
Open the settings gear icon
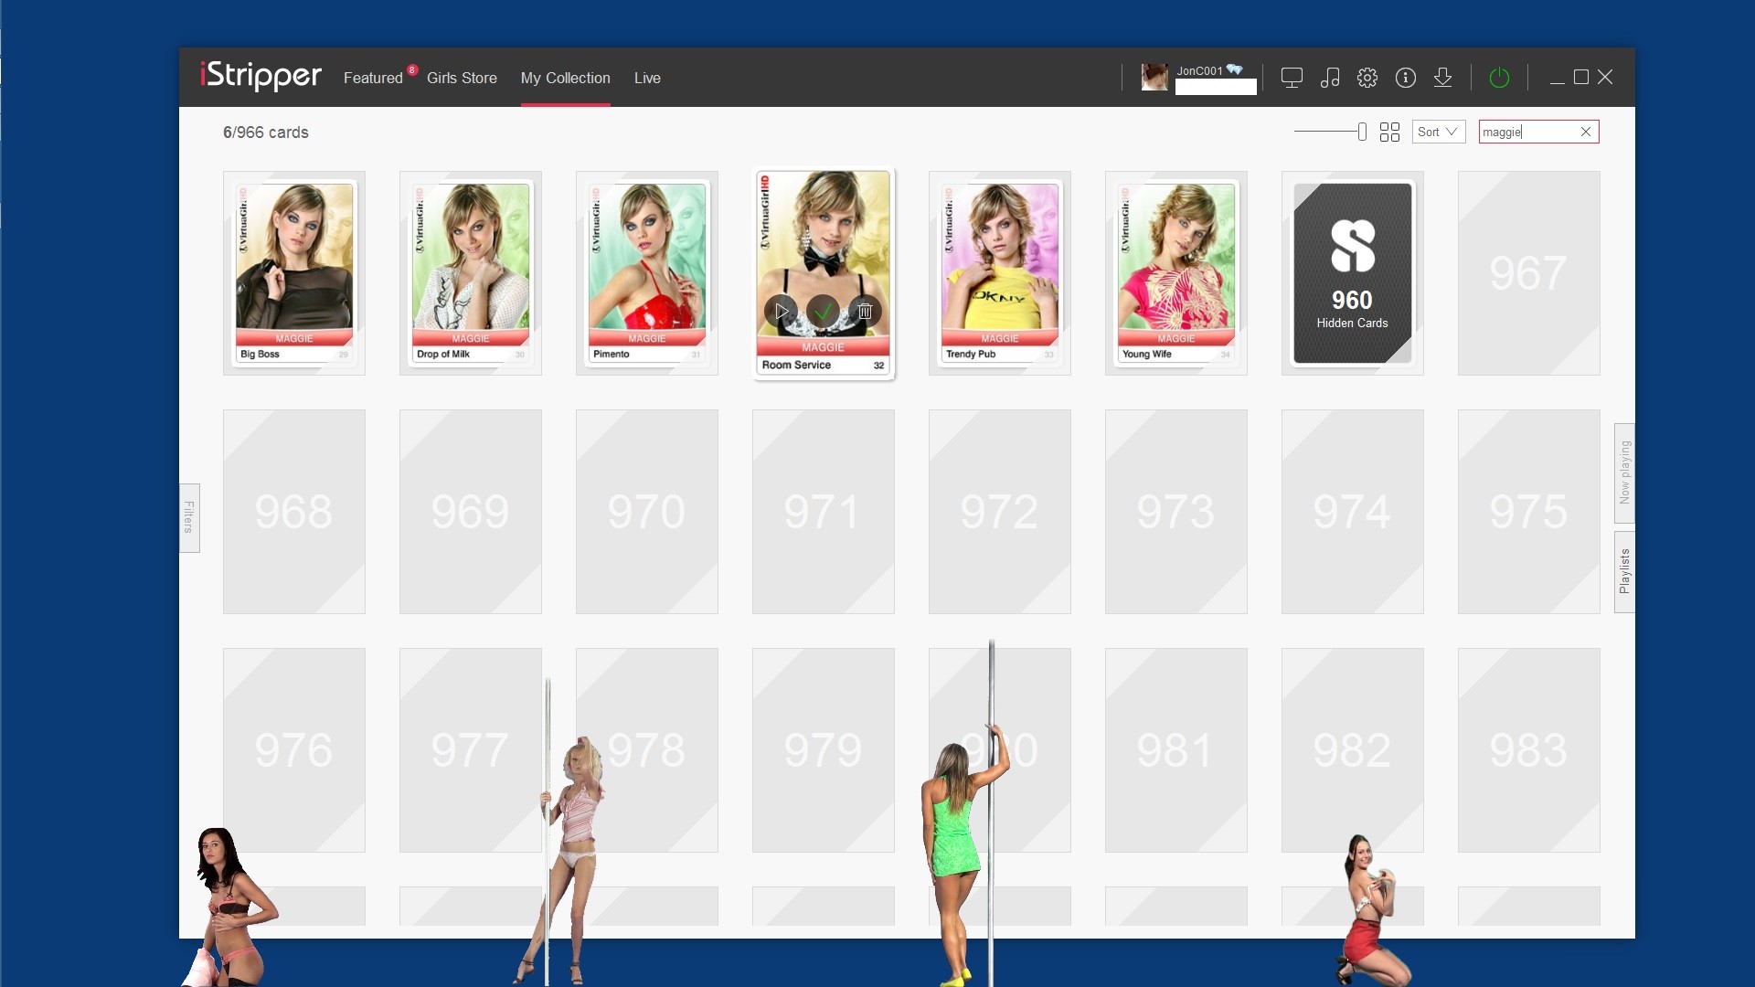[x=1367, y=78]
